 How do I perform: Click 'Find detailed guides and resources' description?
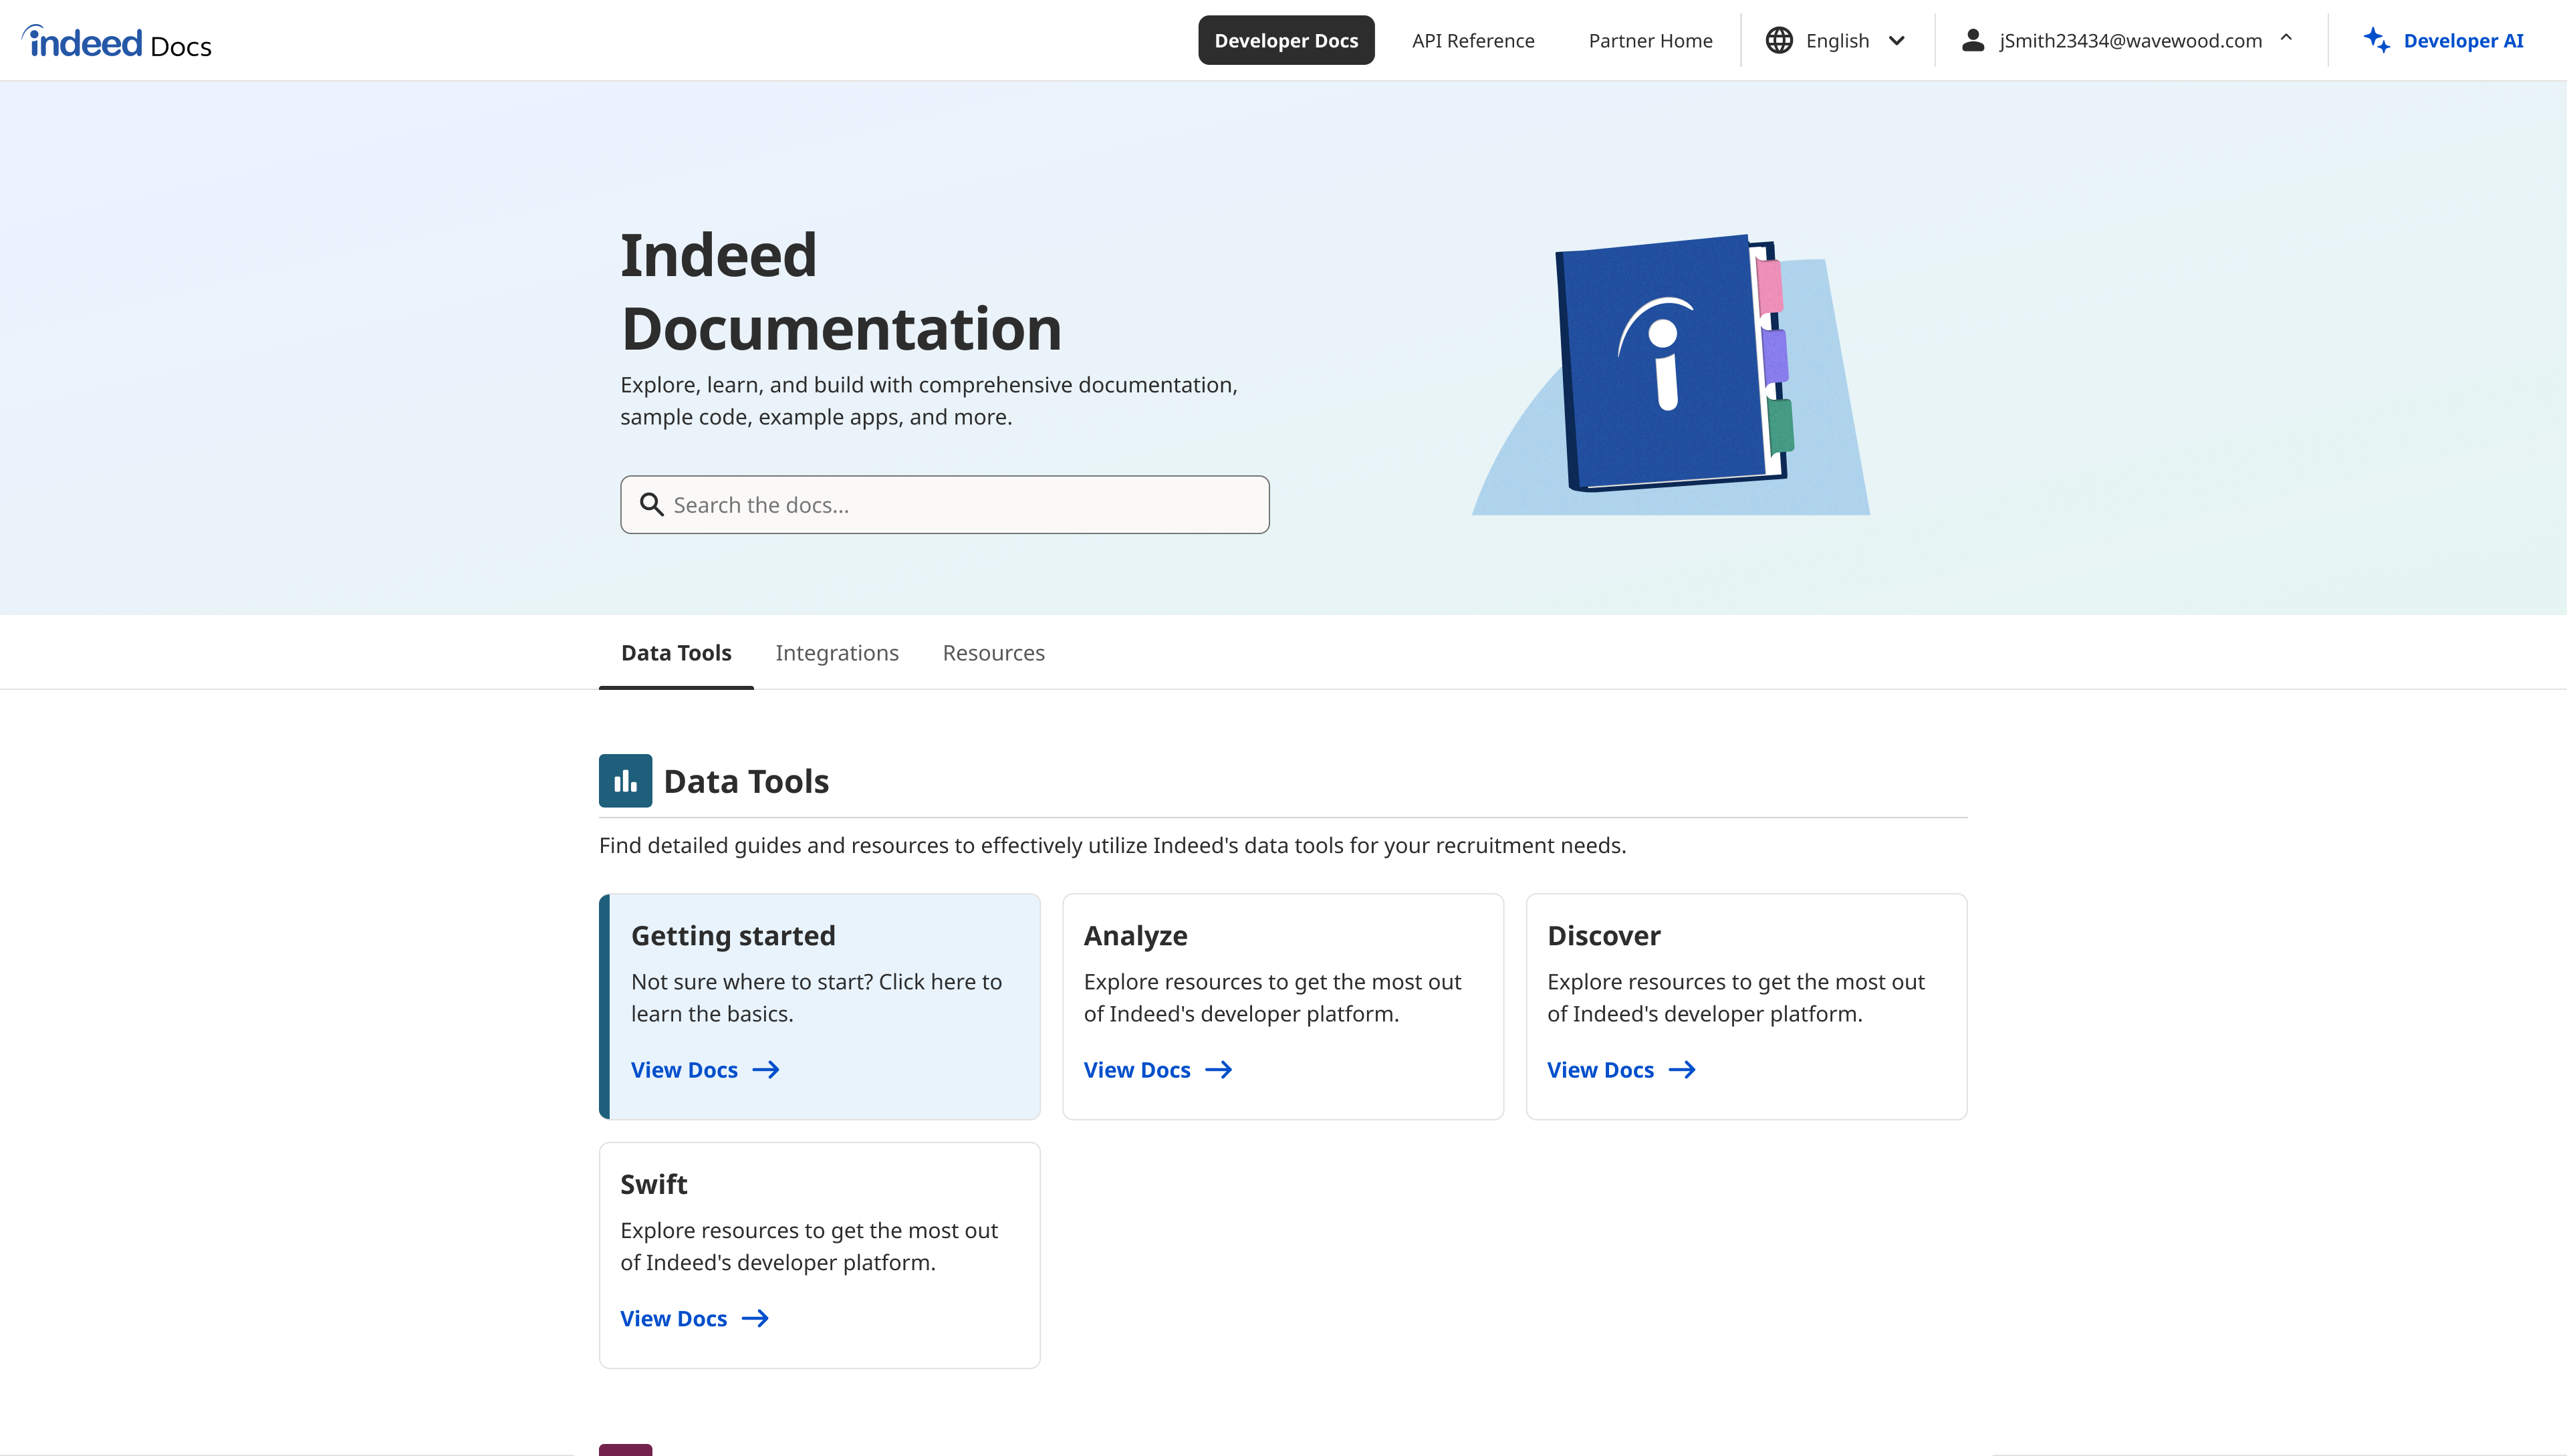pyautogui.click(x=1112, y=846)
